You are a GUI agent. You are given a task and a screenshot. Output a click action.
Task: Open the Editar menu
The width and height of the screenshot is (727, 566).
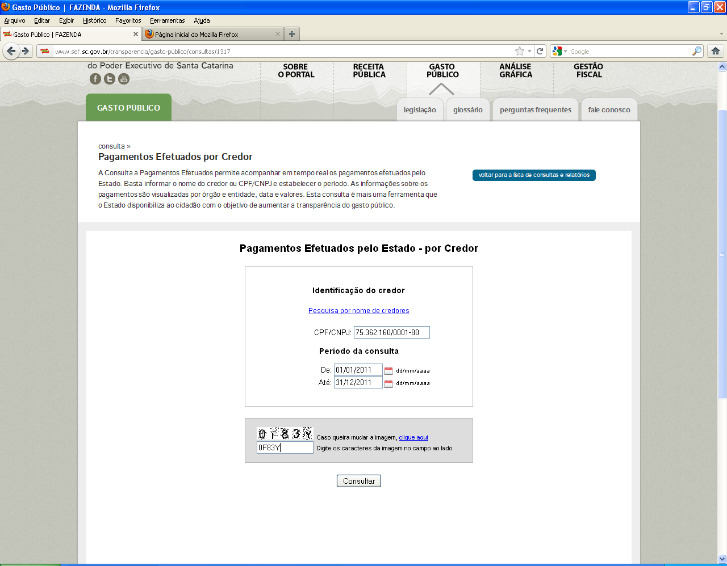click(42, 20)
